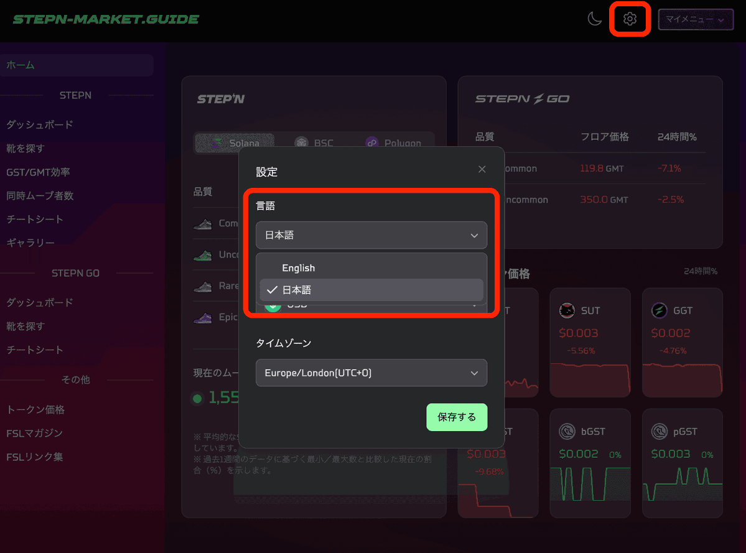This screenshot has height=553, width=746.
Task: Close the 設定 dialog
Action: tap(482, 169)
